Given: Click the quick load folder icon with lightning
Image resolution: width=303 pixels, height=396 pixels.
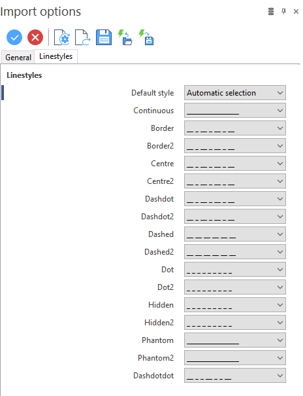Looking at the screenshot, I should pyautogui.click(x=125, y=37).
